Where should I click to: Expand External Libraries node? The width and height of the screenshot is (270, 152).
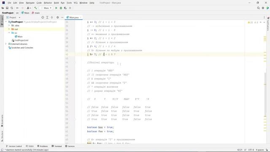pos(6,44)
